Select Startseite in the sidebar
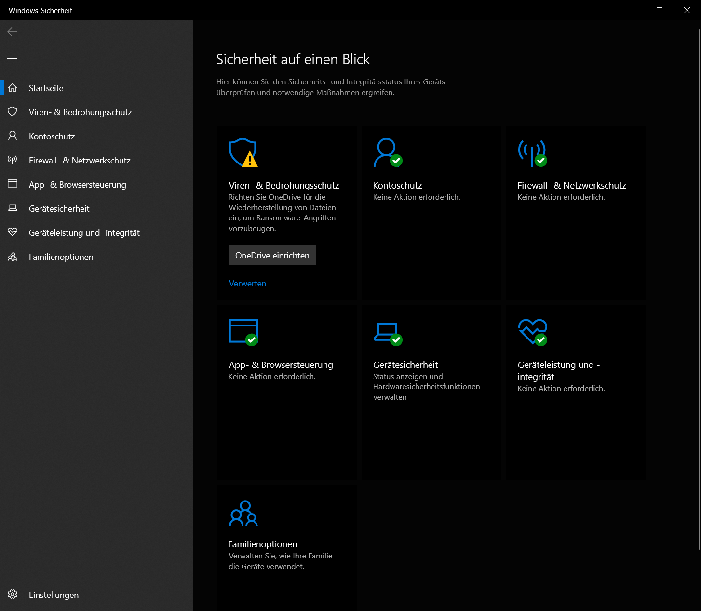Screen dimensions: 701x611 click(x=46, y=88)
